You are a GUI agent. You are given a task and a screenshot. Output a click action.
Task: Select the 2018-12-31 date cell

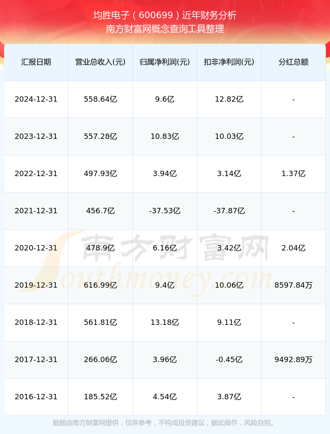pyautogui.click(x=36, y=322)
